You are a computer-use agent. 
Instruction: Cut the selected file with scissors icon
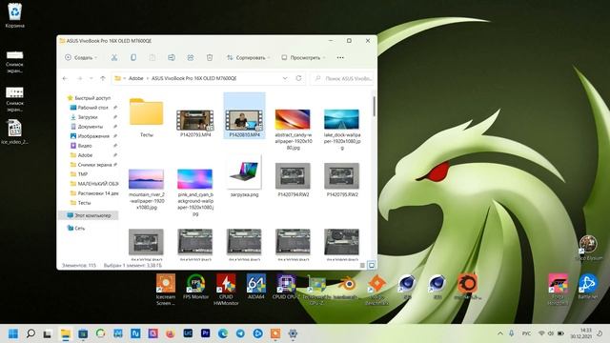[114, 57]
